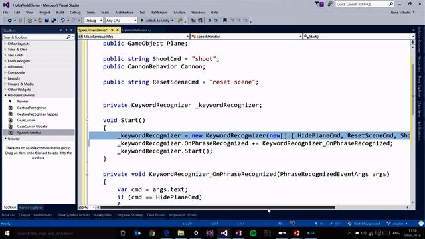This screenshot has width=425, height=239.
Task: Open the Breakpoints tab
Action: pos(102,215)
